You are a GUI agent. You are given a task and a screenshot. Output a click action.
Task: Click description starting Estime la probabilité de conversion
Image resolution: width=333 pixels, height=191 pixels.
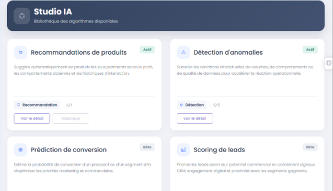[82, 167]
